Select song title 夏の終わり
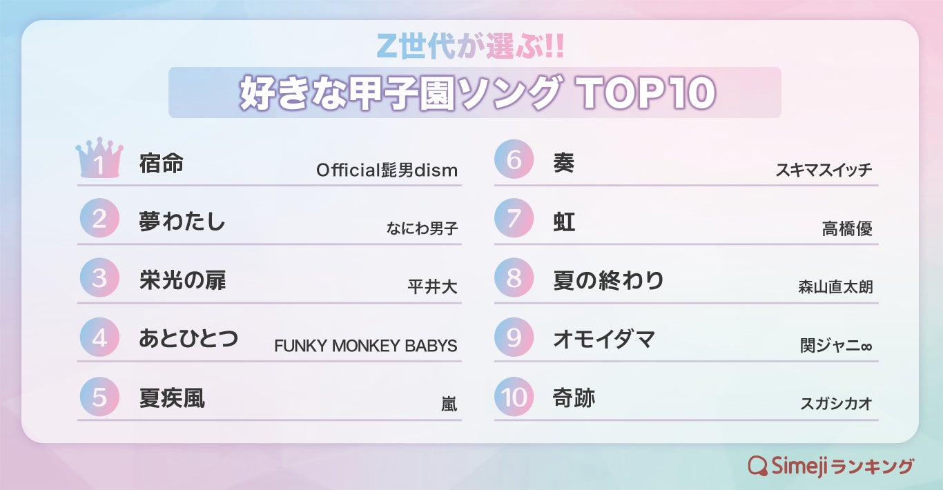Image resolution: width=943 pixels, height=490 pixels. [x=608, y=281]
